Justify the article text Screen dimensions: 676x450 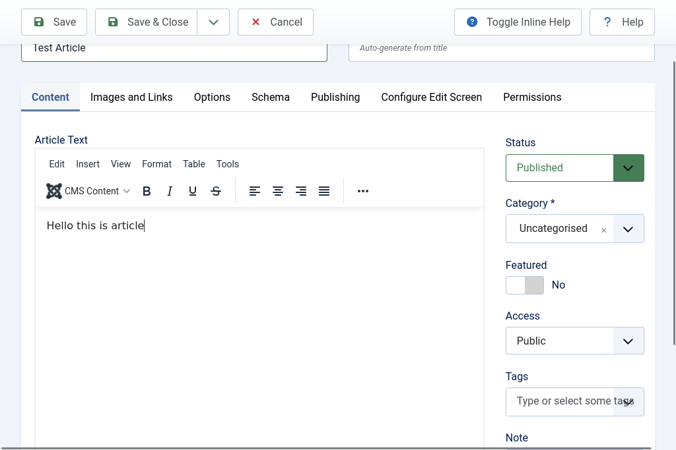[x=324, y=191]
